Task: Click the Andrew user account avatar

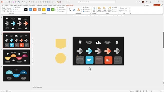Action: tap(143, 2)
